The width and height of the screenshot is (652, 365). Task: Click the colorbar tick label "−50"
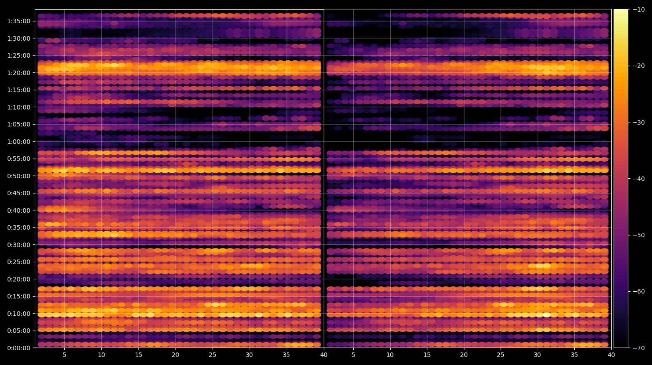(x=639, y=235)
